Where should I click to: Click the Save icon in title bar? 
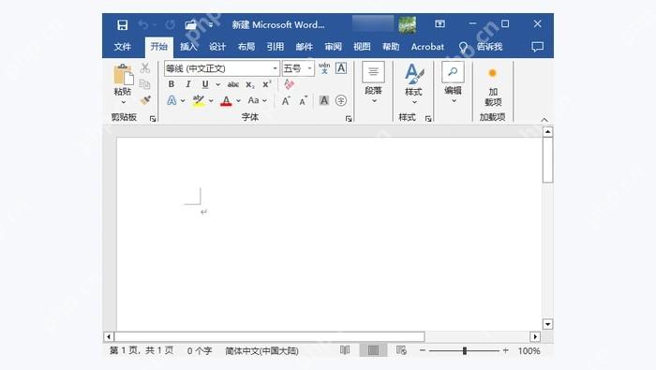tap(122, 25)
